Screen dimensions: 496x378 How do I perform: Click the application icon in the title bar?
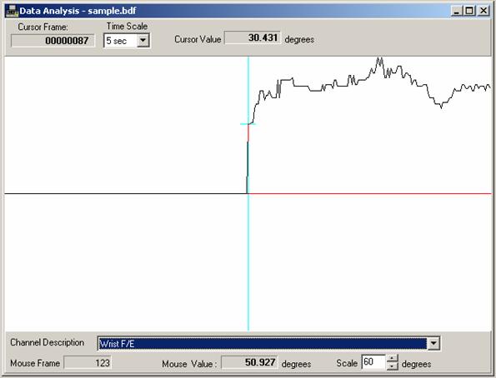12,11
